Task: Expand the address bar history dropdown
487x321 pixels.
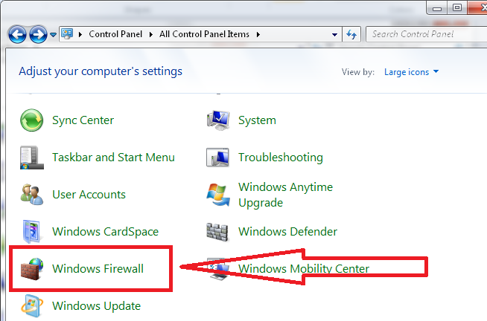Action: 334,34
